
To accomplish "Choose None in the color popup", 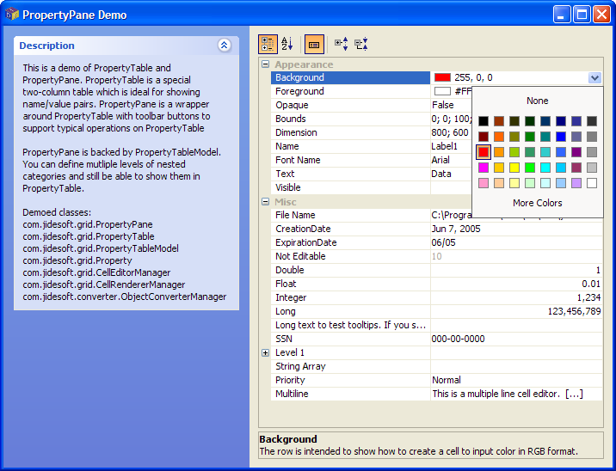I will pos(538,101).
